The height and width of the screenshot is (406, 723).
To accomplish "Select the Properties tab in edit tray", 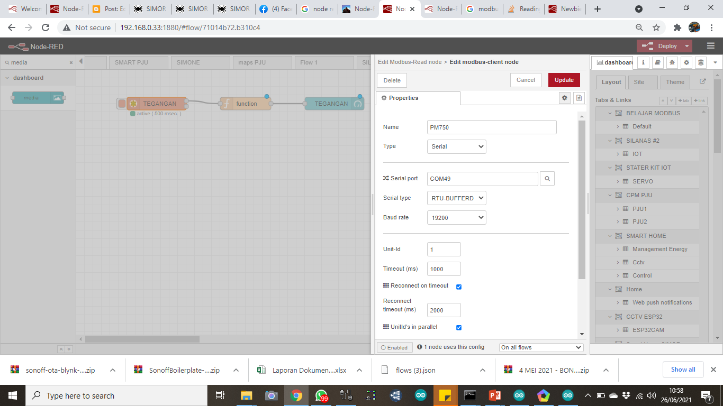I will click(x=418, y=98).
